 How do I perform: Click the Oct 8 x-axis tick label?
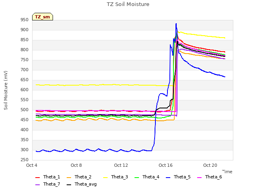click(76, 165)
